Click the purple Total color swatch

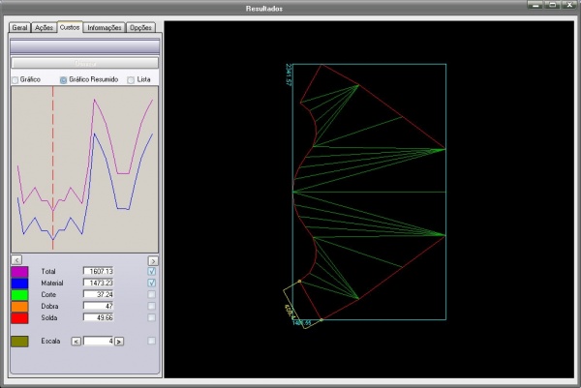19,272
